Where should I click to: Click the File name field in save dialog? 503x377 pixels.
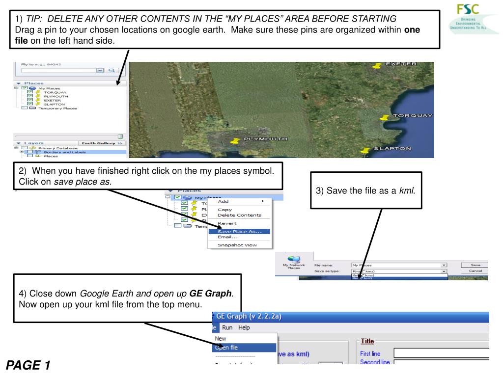coord(396,265)
